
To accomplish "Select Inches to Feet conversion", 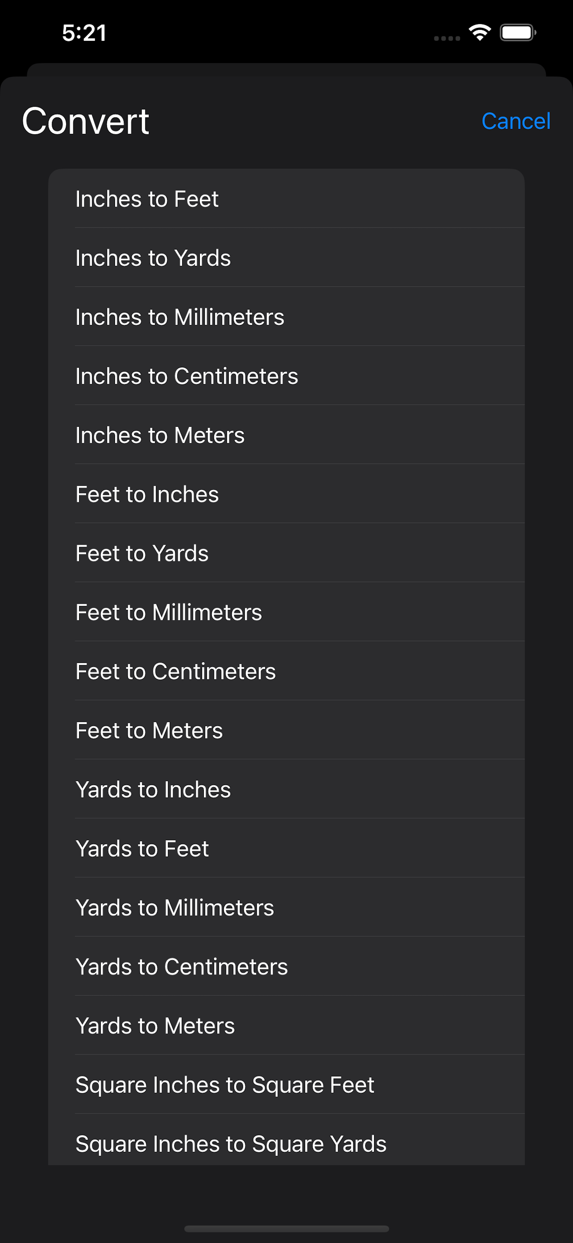I will coord(286,198).
